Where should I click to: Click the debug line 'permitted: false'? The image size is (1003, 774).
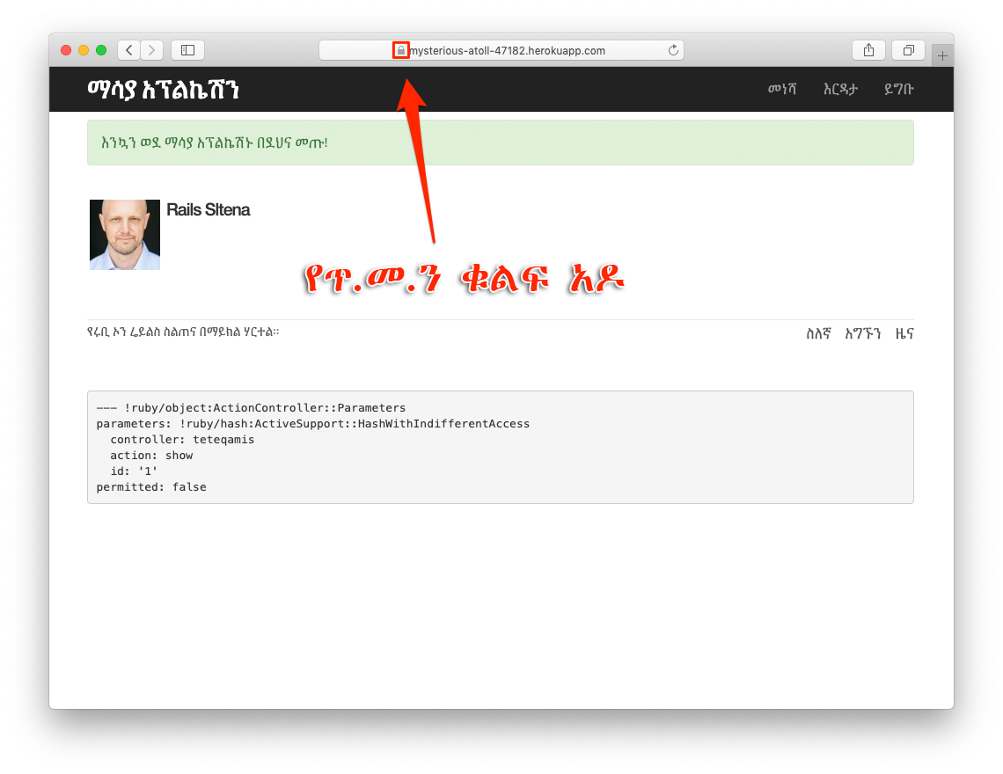pyautogui.click(x=151, y=486)
